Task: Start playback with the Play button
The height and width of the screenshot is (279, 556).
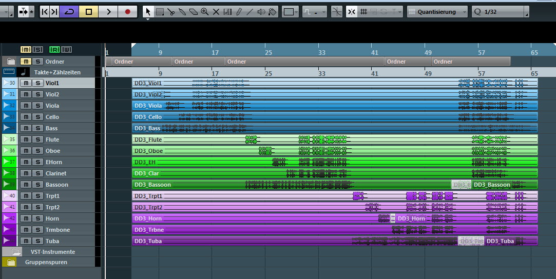Action: click(108, 12)
